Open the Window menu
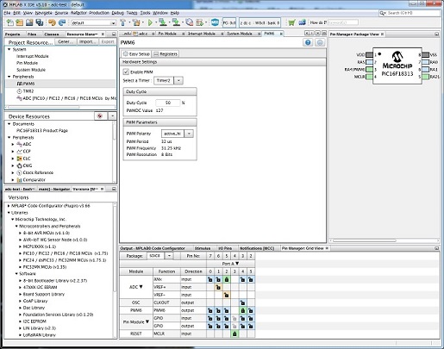 point(160,13)
